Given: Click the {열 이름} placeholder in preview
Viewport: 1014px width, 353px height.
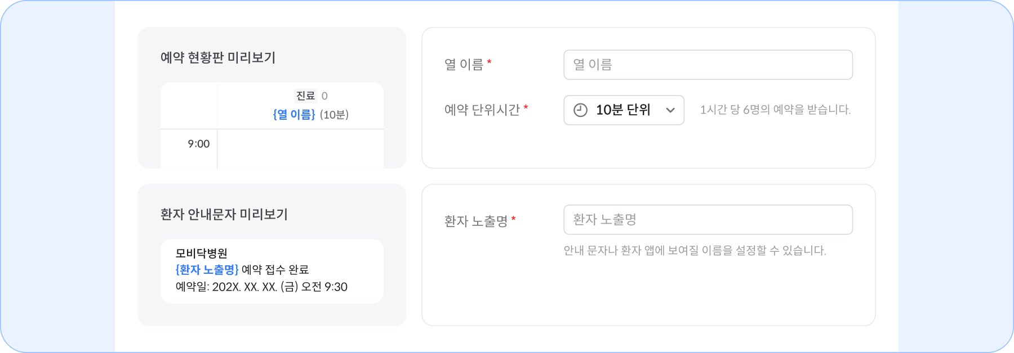Looking at the screenshot, I should (294, 115).
